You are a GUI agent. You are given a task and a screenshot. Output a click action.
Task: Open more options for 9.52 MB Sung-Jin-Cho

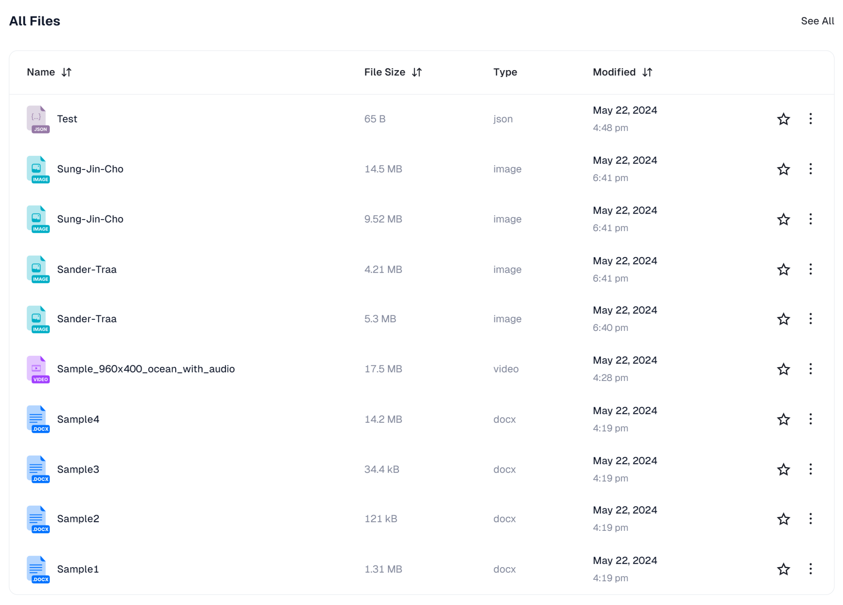811,219
